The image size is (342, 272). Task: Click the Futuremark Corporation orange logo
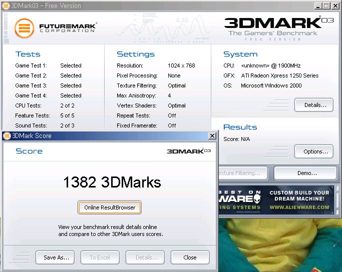[24, 28]
